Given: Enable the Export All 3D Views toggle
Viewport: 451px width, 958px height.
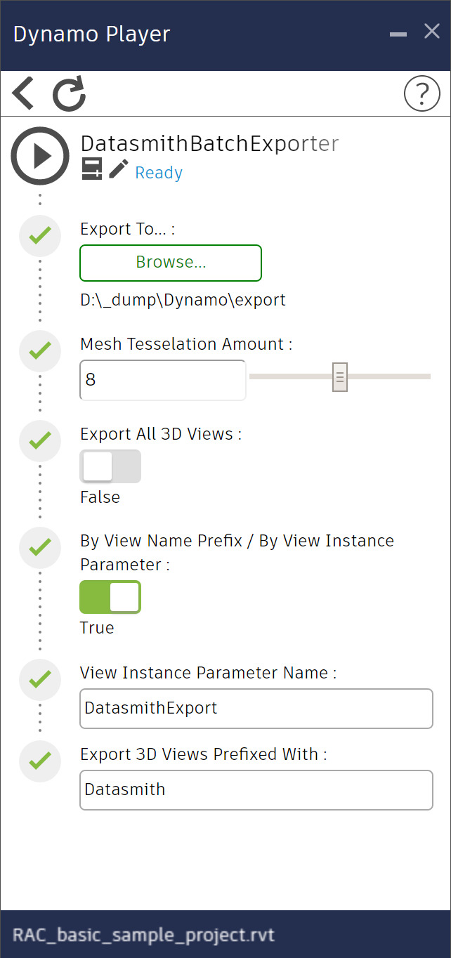Looking at the screenshot, I should [x=110, y=466].
